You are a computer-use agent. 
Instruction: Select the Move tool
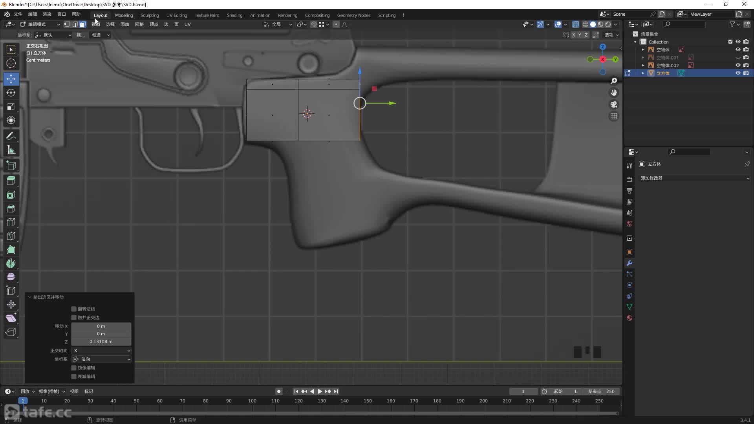click(11, 79)
